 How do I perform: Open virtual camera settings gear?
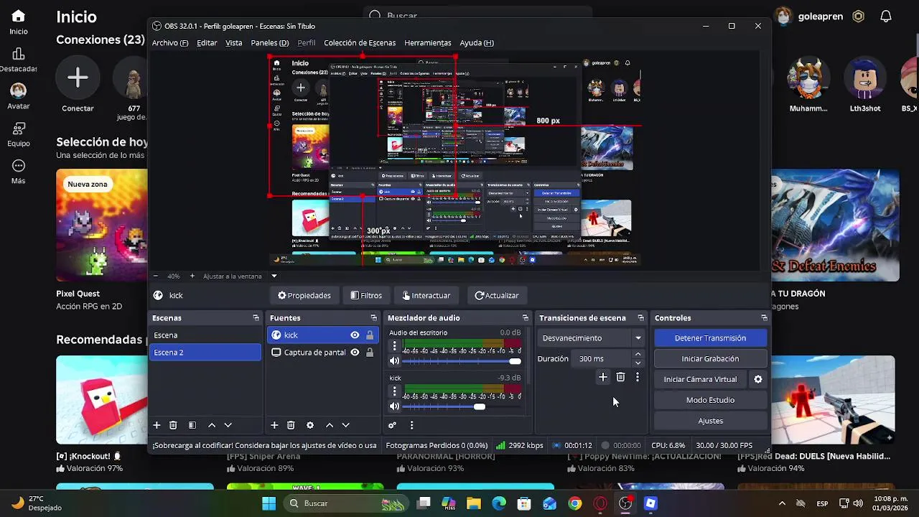758,379
